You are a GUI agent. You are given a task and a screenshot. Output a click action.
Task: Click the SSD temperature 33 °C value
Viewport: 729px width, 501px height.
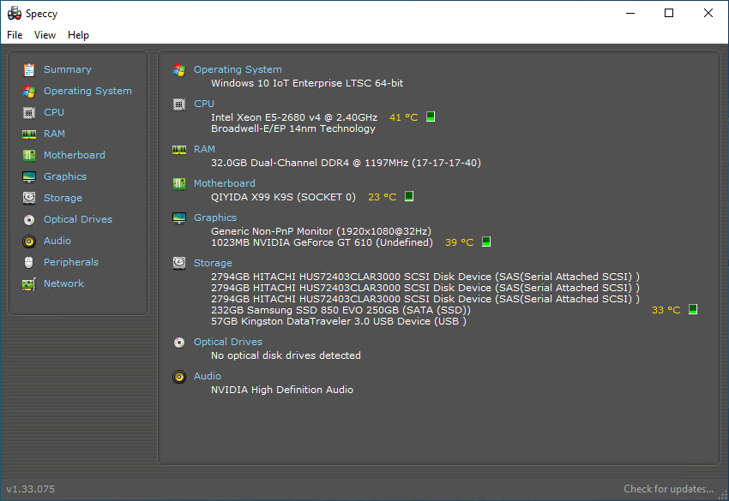tap(666, 310)
